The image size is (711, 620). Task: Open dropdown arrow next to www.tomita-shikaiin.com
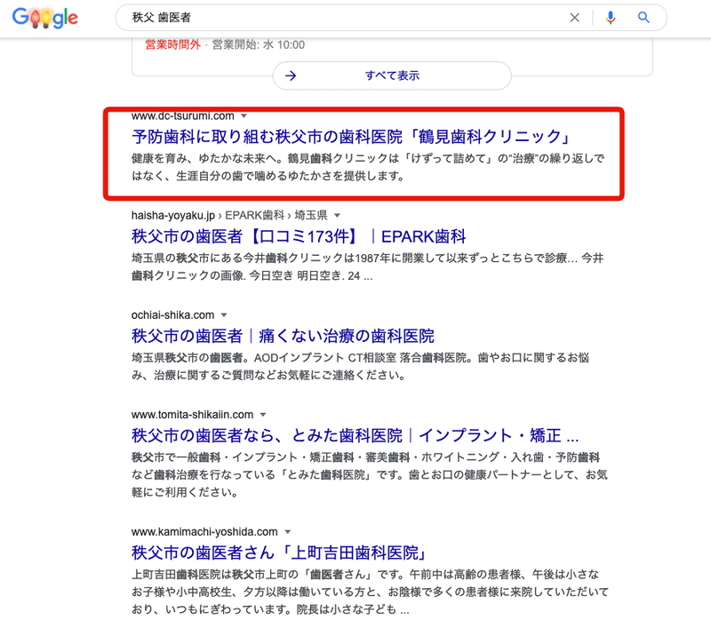tap(263, 415)
